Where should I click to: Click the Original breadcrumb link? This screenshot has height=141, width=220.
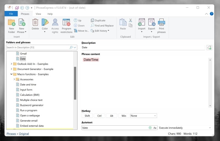point(24,134)
